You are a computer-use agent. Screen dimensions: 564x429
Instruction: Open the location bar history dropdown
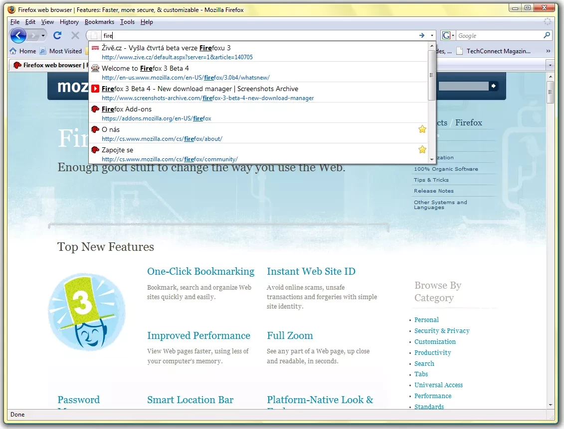pos(432,35)
